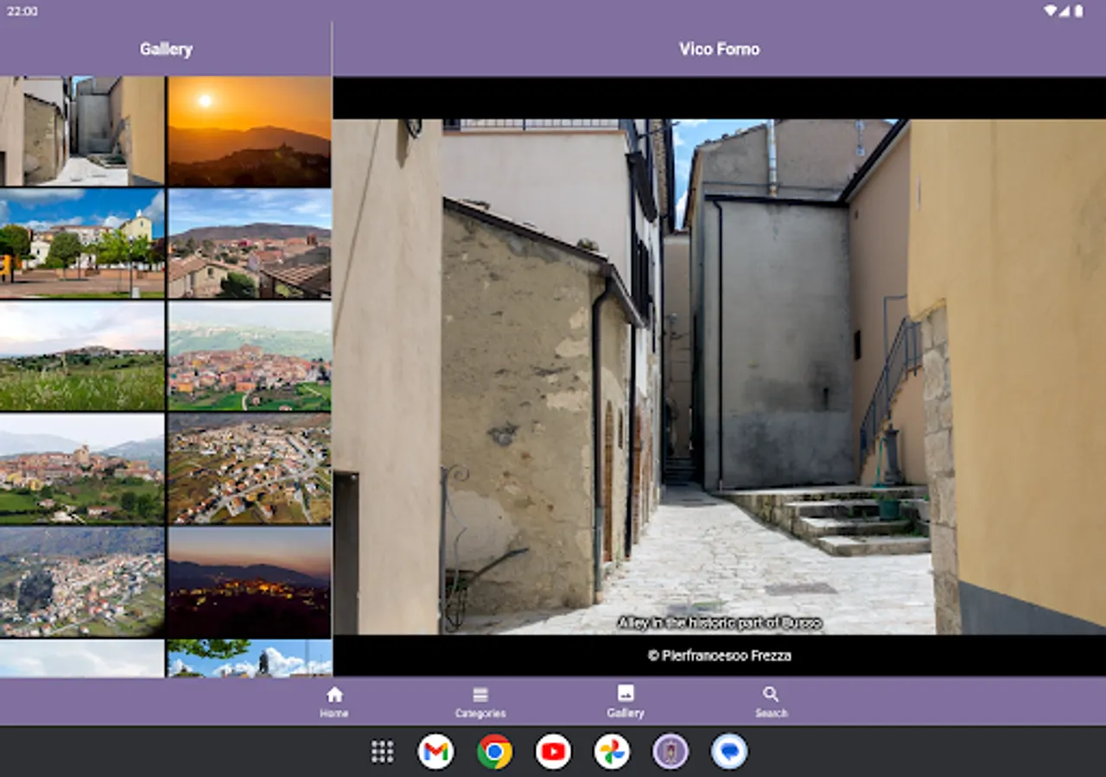Open the Messages app in taskbar
This screenshot has width=1106, height=777.
coord(729,752)
